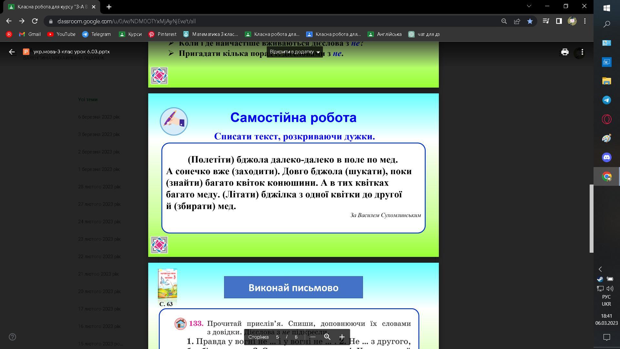
Task: Go forward in browser history
Action: point(22,21)
